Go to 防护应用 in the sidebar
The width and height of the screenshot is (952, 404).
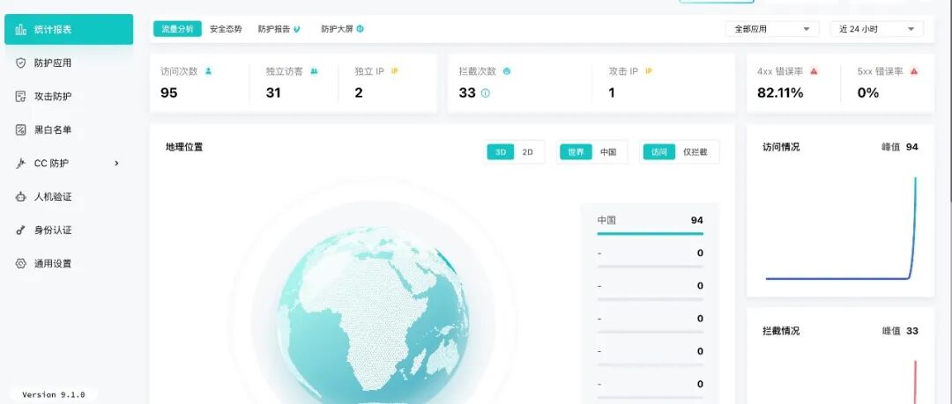69,62
